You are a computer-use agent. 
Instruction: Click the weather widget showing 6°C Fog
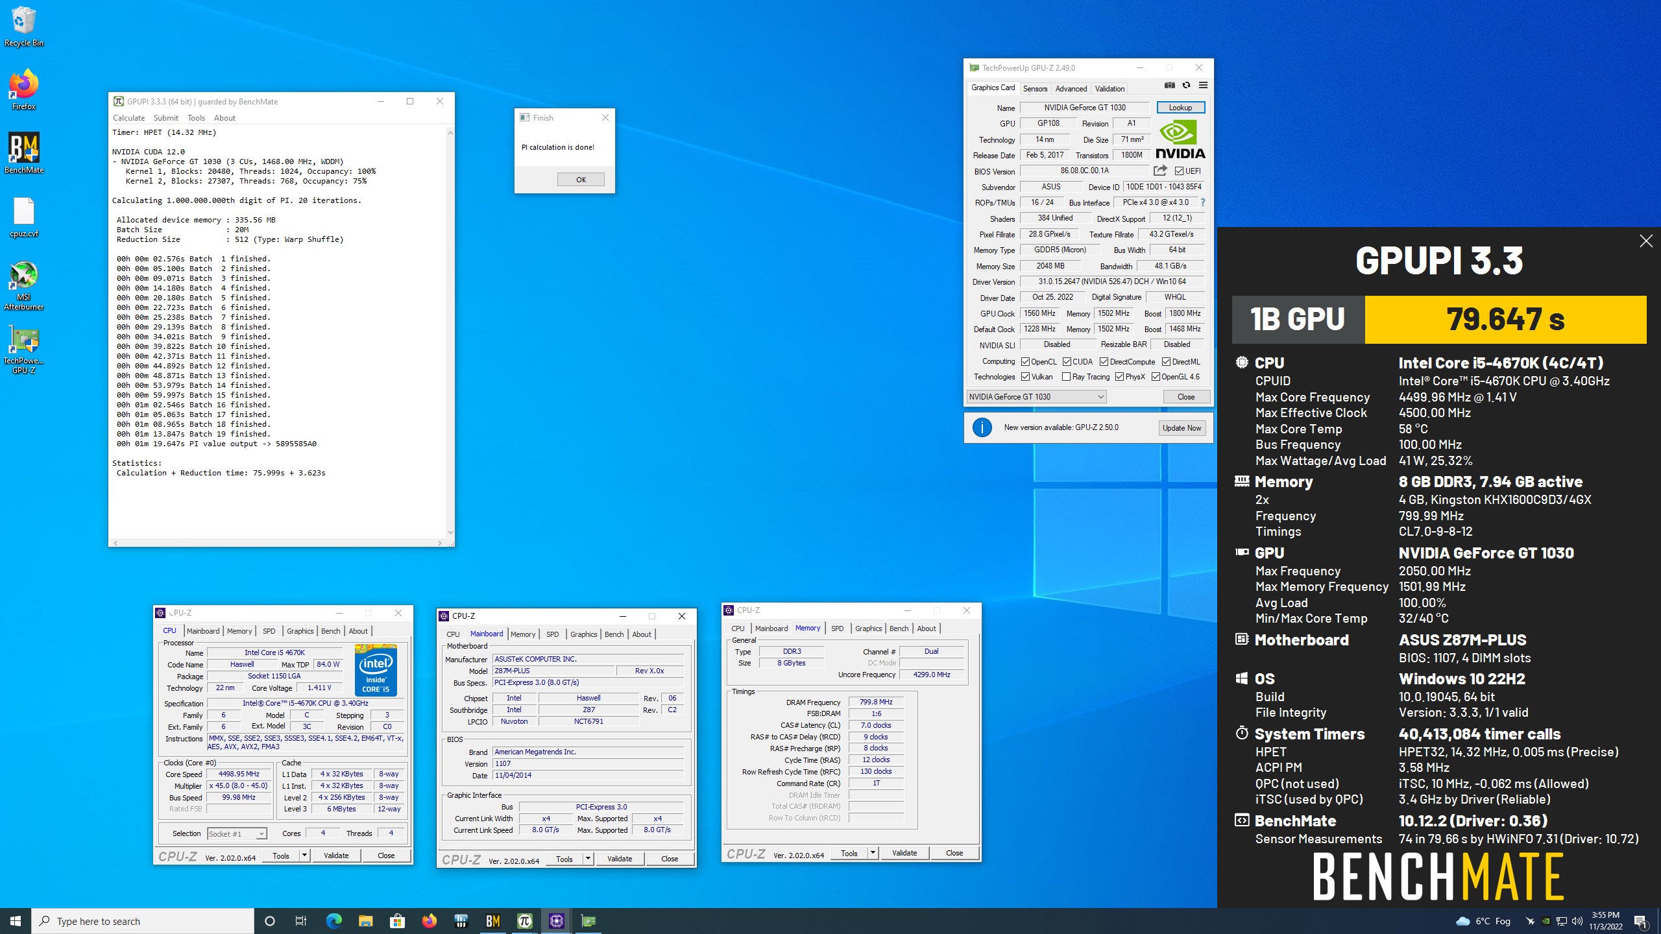click(x=1483, y=921)
